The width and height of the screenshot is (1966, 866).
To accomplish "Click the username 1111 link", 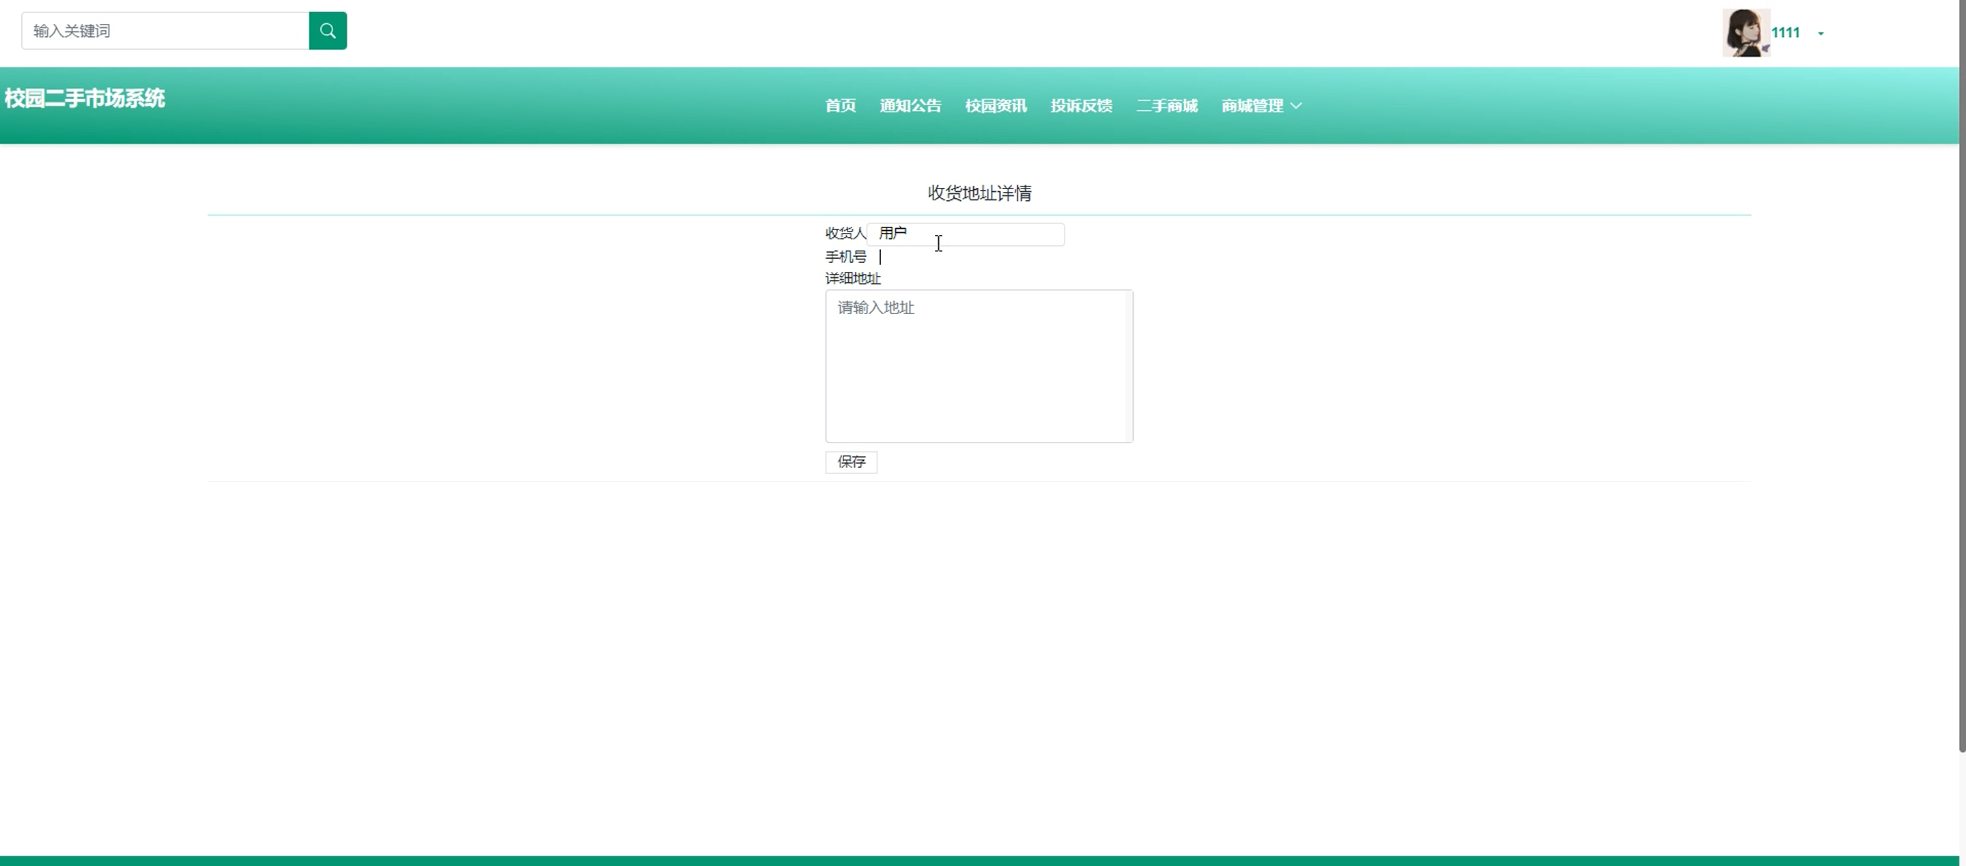I will point(1784,33).
